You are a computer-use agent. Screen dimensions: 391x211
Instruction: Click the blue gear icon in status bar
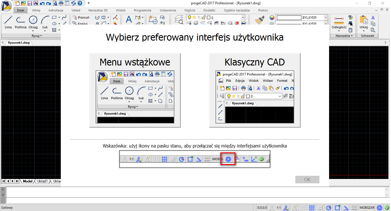379,208
